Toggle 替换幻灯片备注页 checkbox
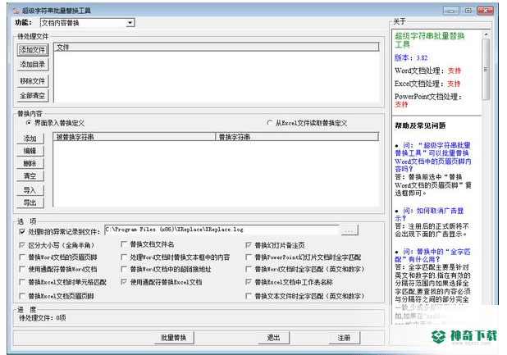Viewport: 507px width, 355px height. click(x=249, y=245)
